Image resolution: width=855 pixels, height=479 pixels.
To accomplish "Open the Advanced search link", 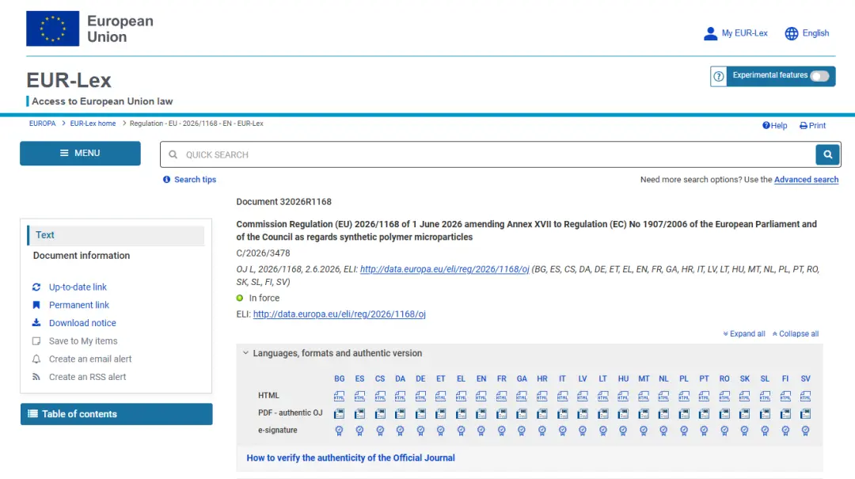I will pos(806,180).
